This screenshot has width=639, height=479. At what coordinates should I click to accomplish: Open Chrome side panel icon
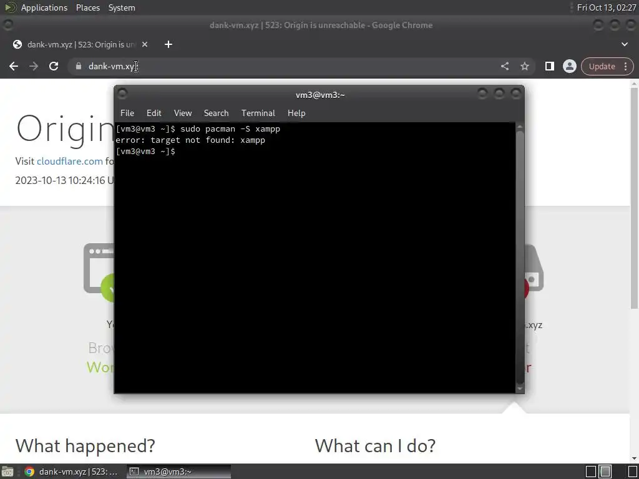[549, 66]
